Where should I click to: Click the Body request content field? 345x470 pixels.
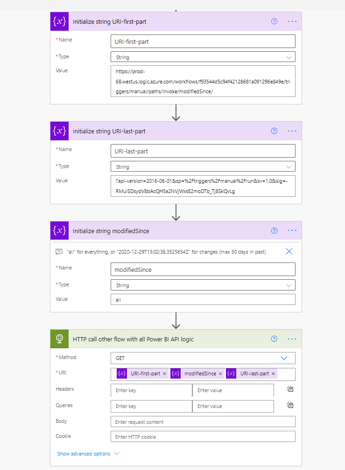click(x=203, y=422)
